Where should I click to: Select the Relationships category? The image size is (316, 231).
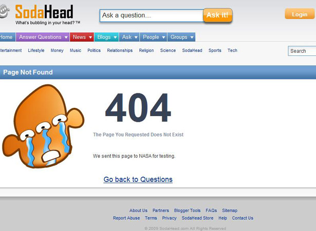click(120, 50)
